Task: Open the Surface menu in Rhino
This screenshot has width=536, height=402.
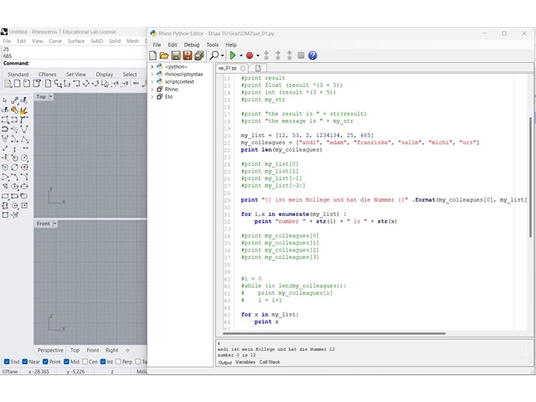Action: [x=76, y=41]
